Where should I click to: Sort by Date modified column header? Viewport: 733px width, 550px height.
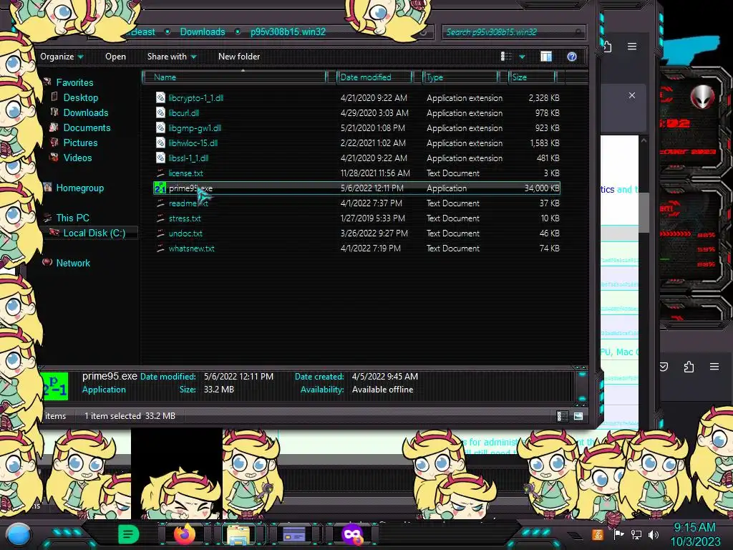pyautogui.click(x=374, y=77)
